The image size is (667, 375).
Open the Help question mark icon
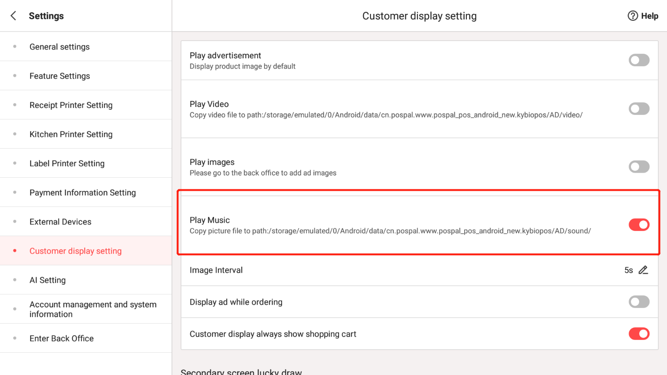tap(633, 16)
